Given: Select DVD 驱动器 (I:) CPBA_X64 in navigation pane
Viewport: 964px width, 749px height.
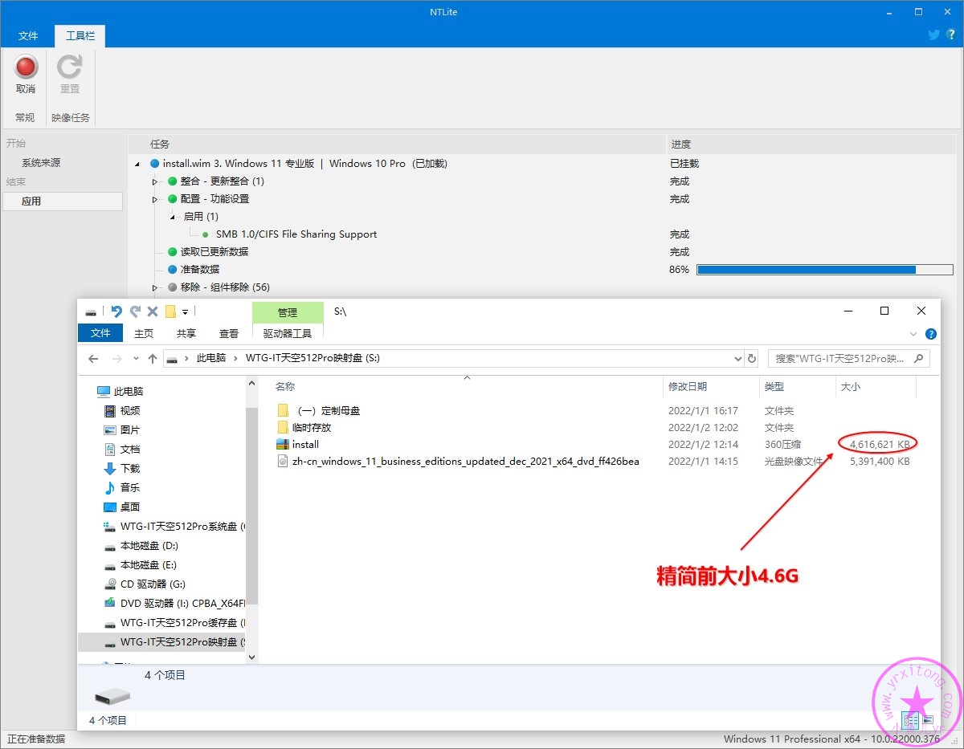Looking at the screenshot, I should [x=174, y=604].
